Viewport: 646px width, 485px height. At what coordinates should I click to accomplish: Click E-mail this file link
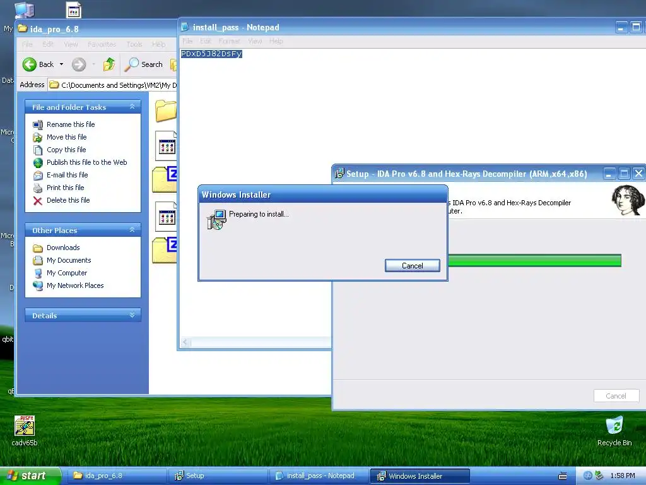(x=67, y=175)
